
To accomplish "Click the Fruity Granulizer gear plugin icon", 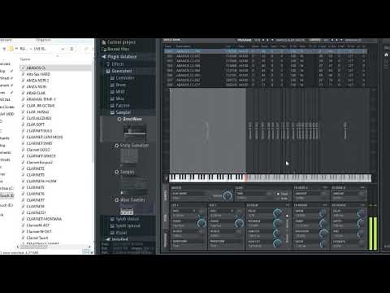I will 117,146.
